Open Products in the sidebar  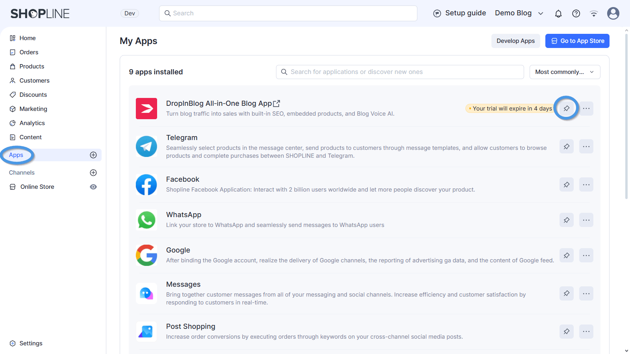coord(31,66)
